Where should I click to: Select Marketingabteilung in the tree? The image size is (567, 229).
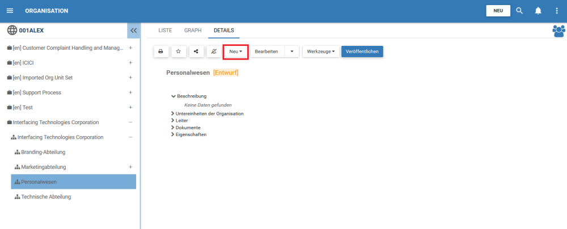click(x=44, y=167)
